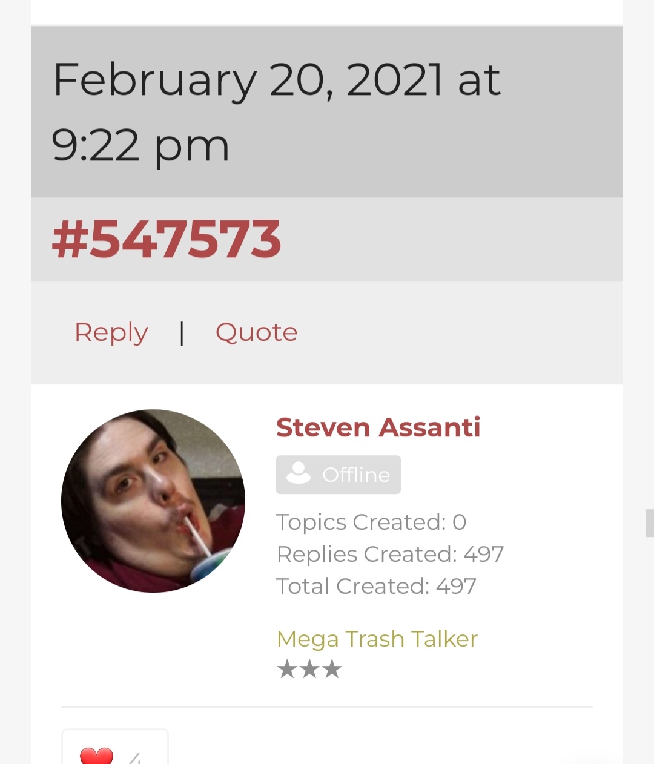Click the Total Created: 497 stat
The height and width of the screenshot is (764, 654).
point(376,586)
